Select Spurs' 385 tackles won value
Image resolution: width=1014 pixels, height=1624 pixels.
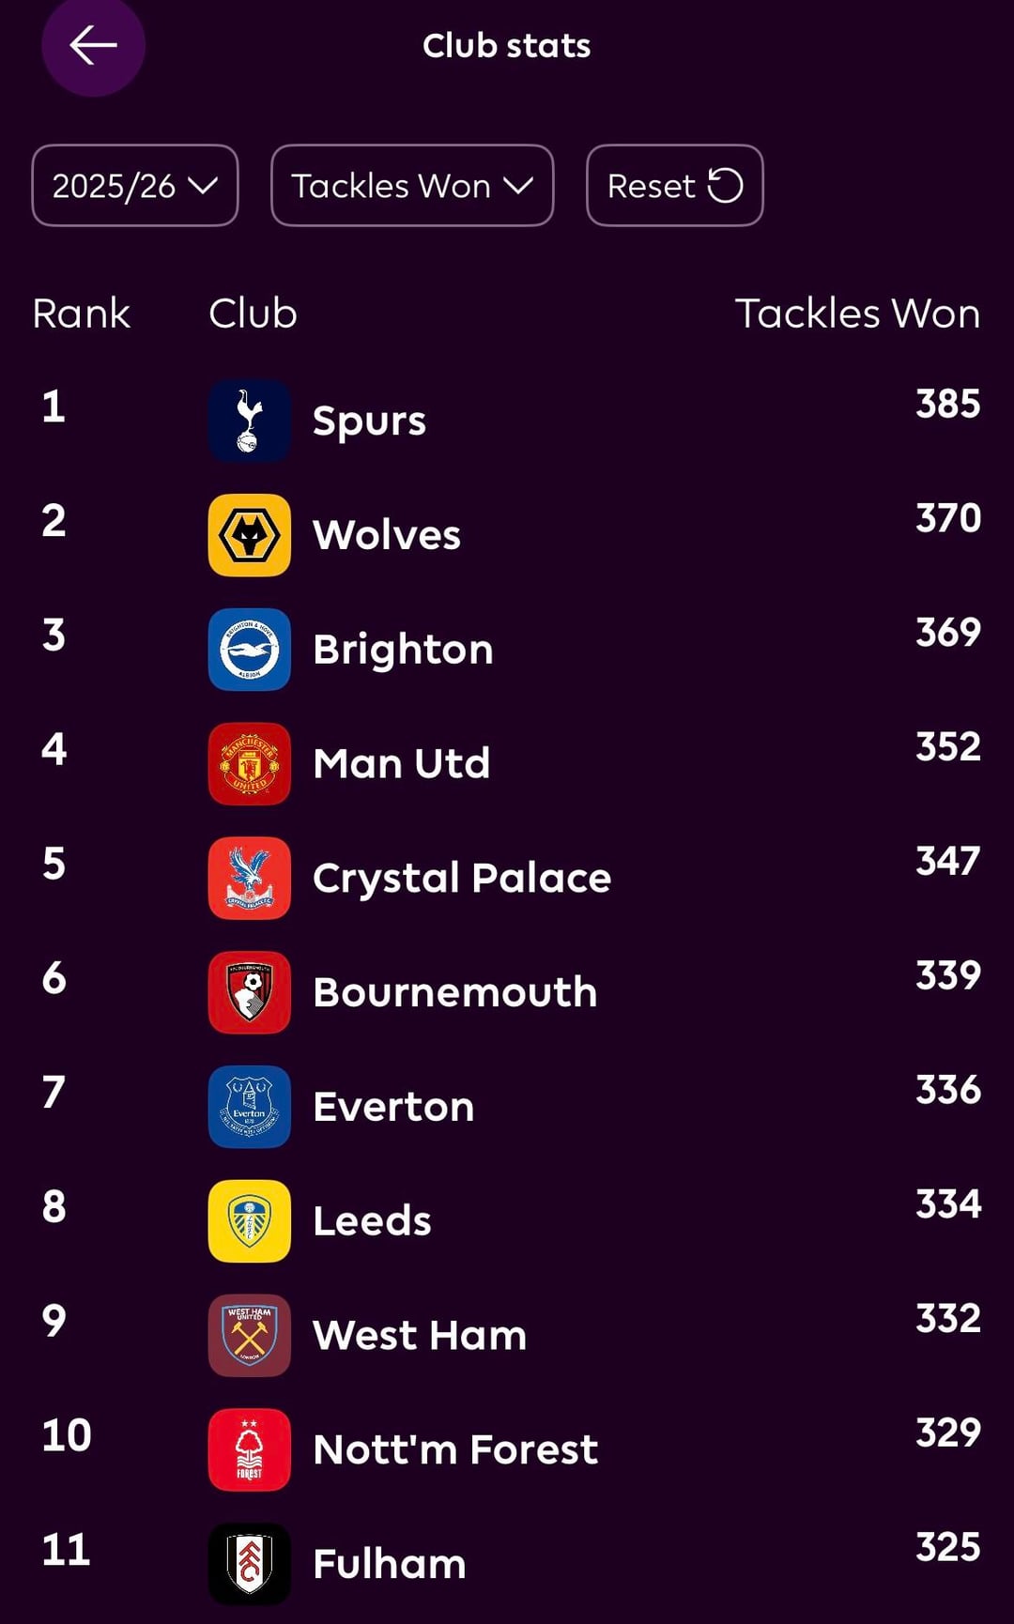(948, 405)
